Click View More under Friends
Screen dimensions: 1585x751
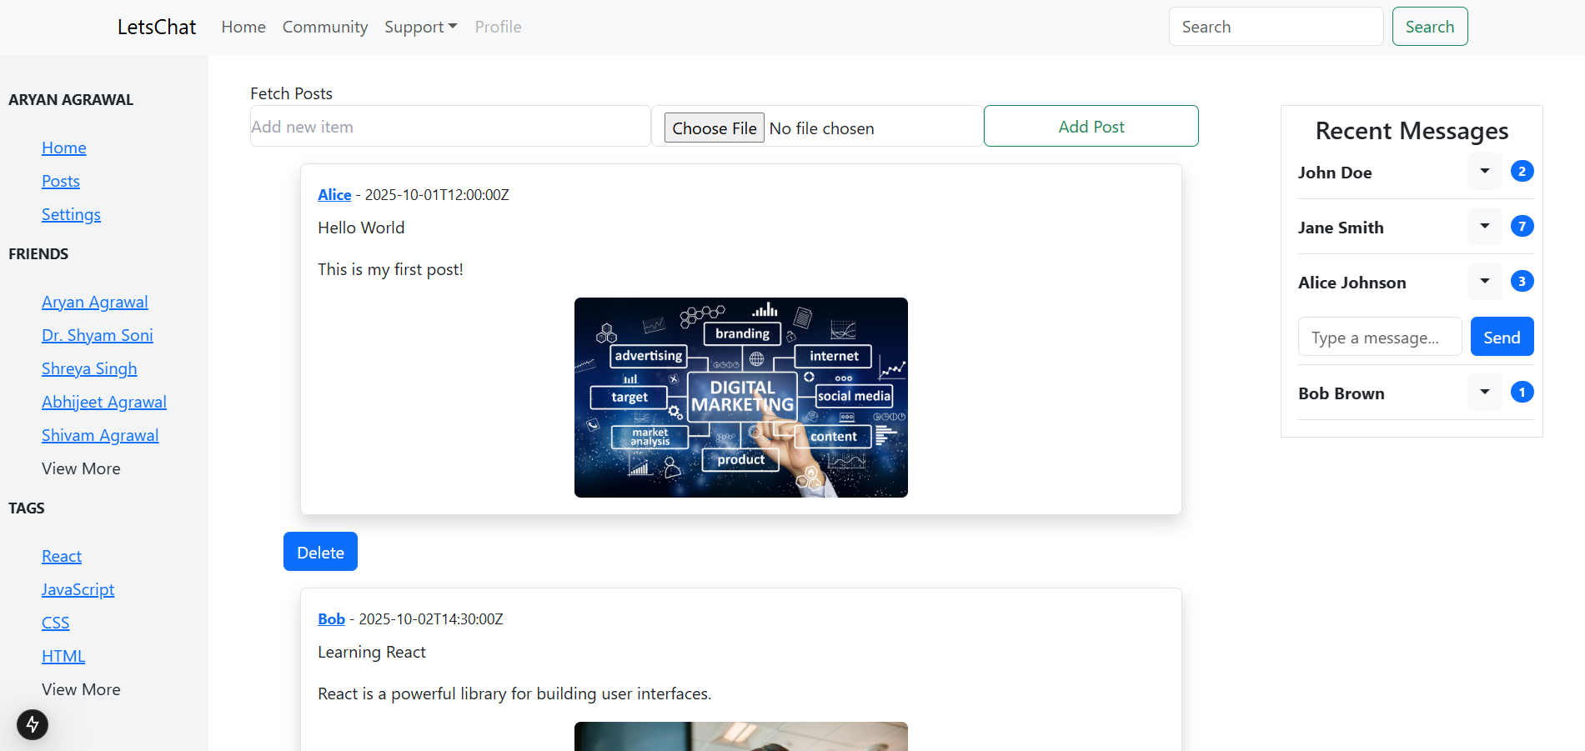click(81, 468)
